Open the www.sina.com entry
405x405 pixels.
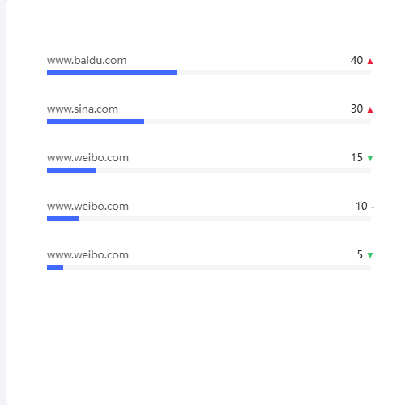(x=83, y=109)
